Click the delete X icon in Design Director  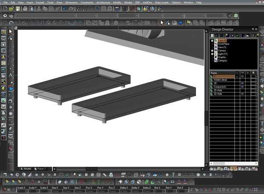(x=232, y=36)
